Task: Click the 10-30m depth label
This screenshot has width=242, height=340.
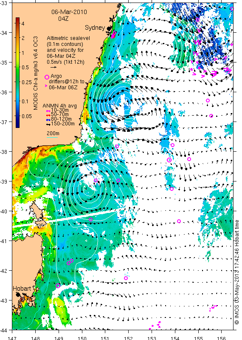Action: [x=59, y=110]
